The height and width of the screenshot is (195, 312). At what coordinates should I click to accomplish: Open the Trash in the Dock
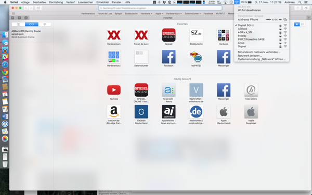click(5, 164)
